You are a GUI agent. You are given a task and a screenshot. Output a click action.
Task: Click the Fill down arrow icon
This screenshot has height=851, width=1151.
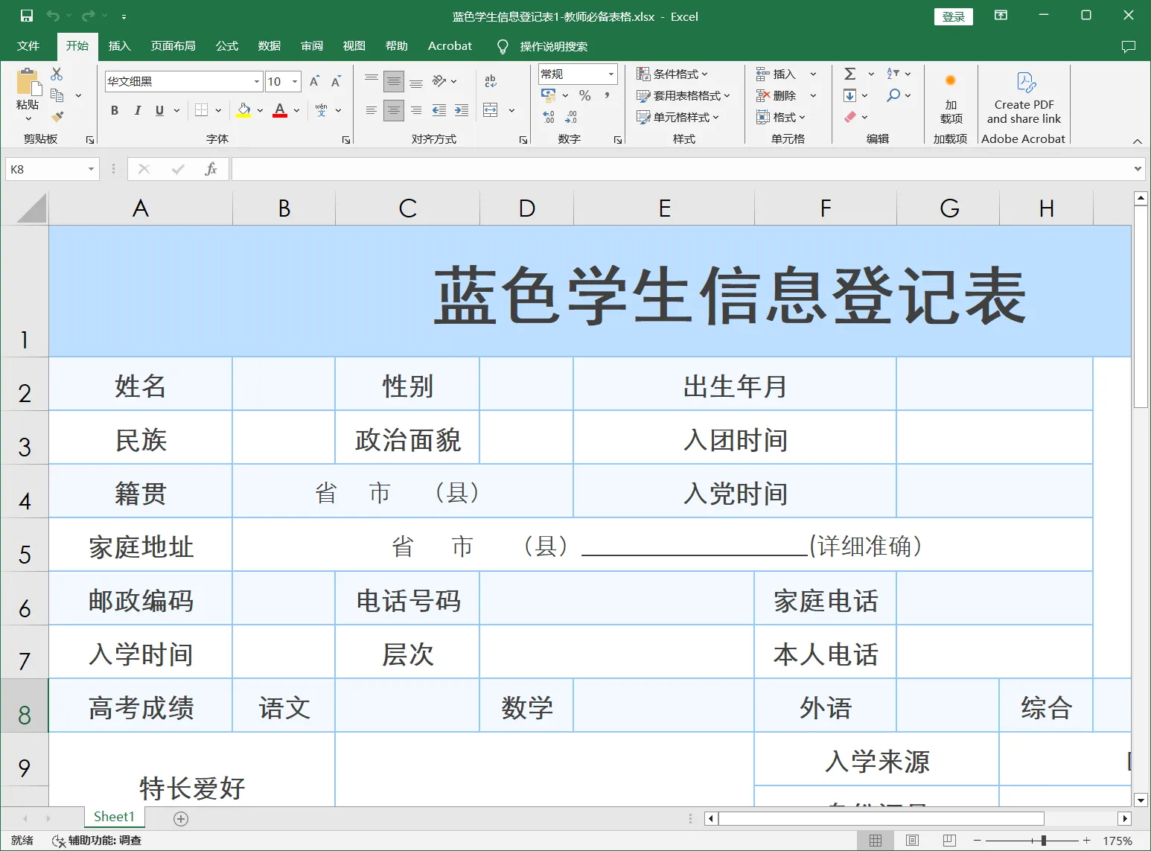[x=849, y=95]
